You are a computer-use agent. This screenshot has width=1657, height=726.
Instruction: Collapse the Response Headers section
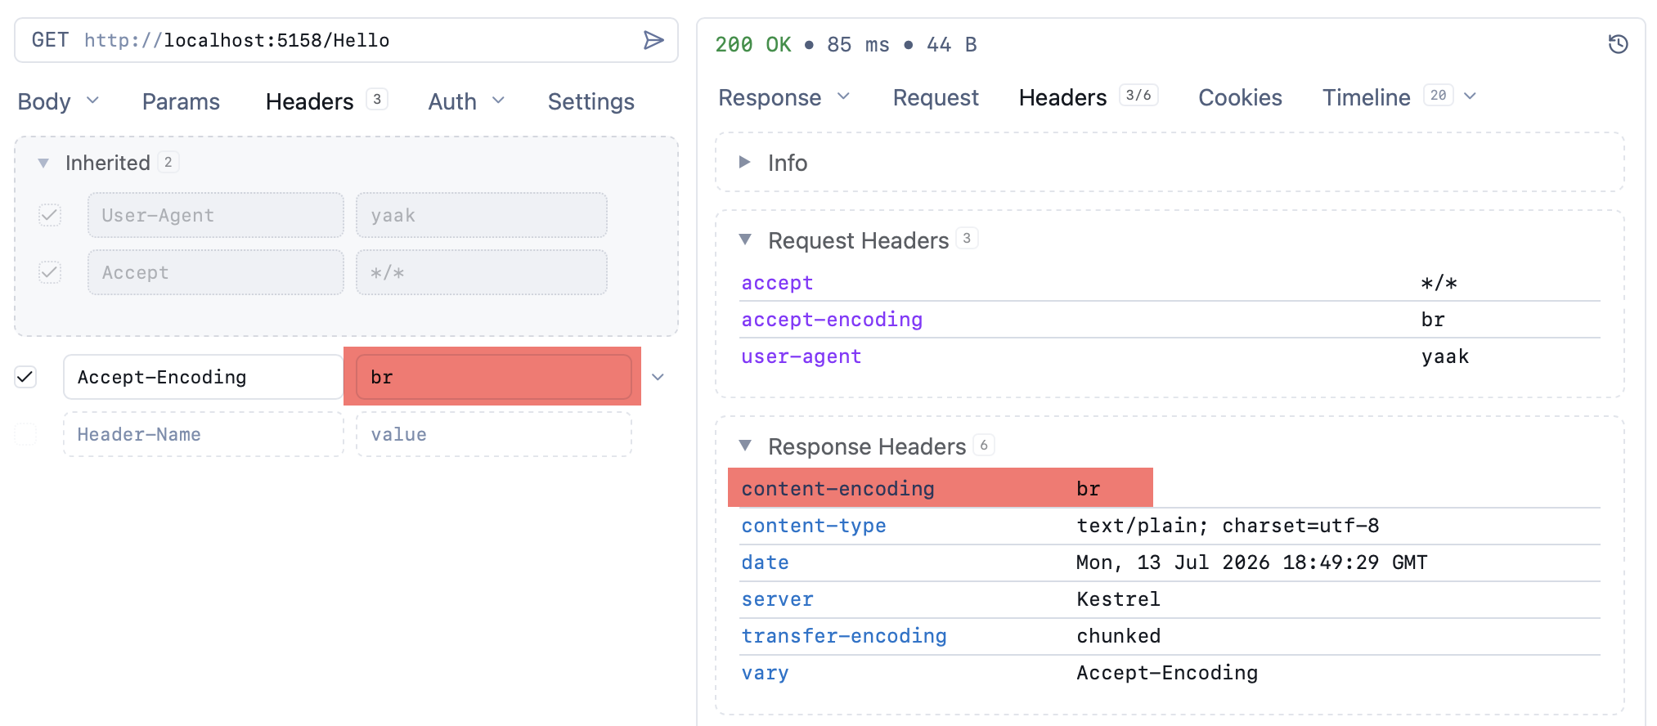(x=745, y=446)
